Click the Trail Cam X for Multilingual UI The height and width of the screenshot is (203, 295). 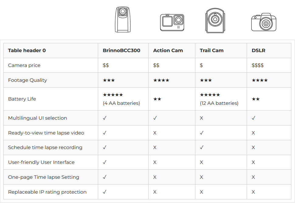pos(201,118)
